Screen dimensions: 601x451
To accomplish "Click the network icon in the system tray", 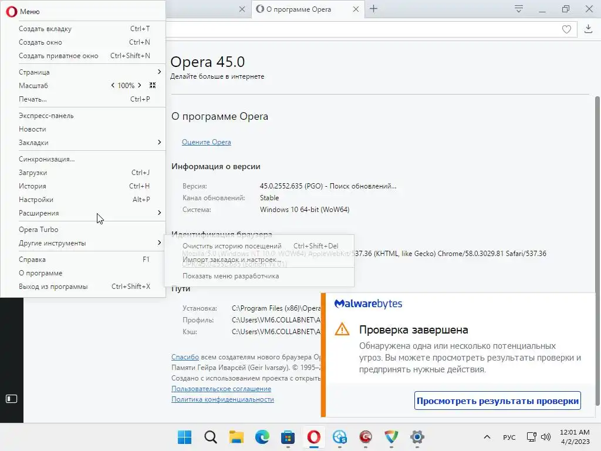I will coord(531,437).
